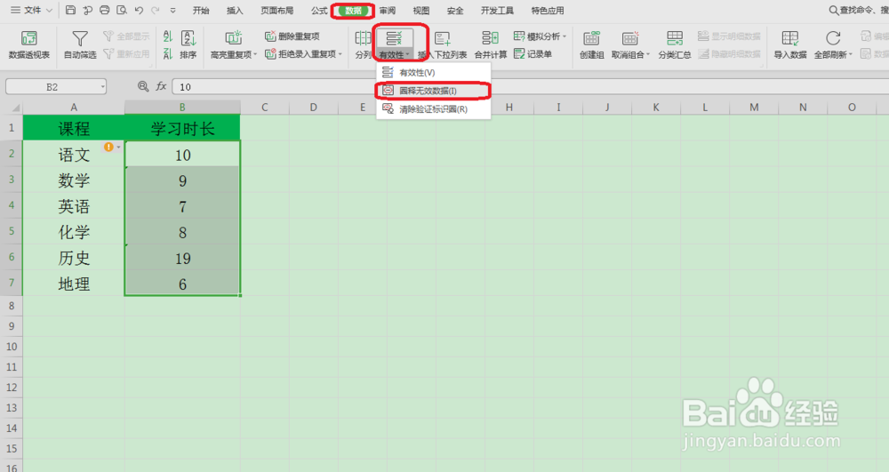Image resolution: width=889 pixels, height=472 pixels.
Task: Click the Undo arrow icon
Action: [139, 10]
